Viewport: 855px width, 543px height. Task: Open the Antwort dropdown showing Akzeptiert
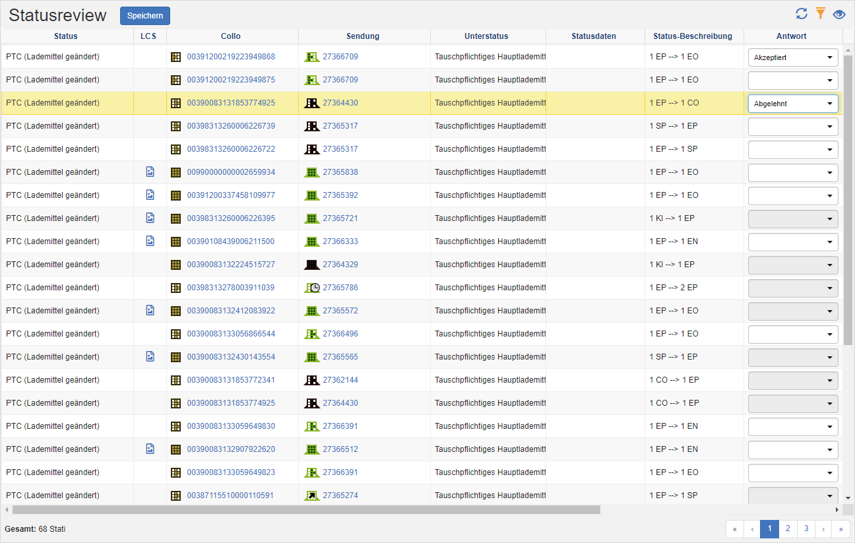click(x=792, y=57)
